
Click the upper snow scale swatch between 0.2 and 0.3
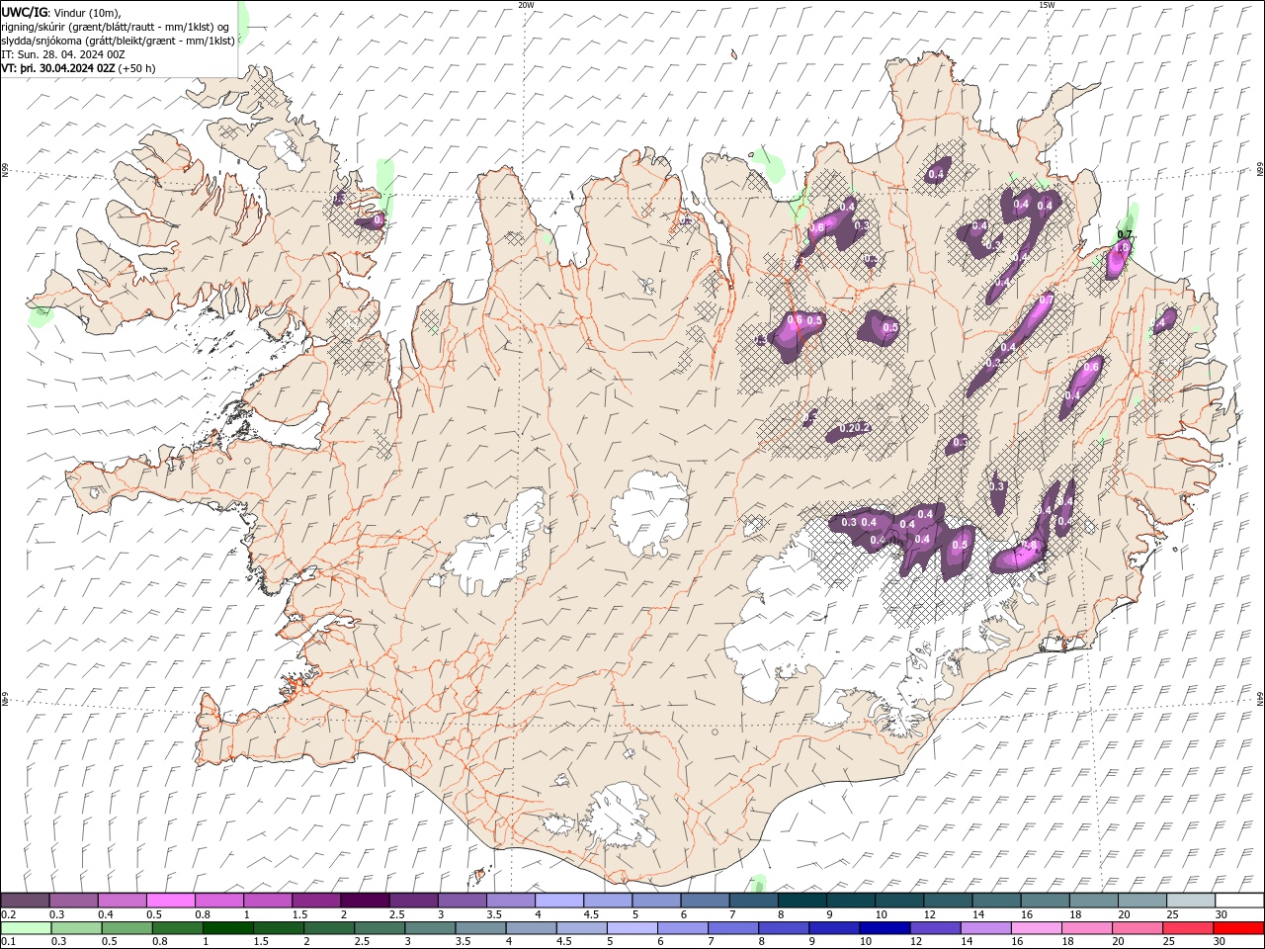[25, 901]
